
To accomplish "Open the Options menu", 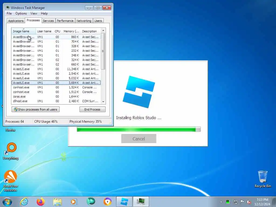I will (x=21, y=13).
